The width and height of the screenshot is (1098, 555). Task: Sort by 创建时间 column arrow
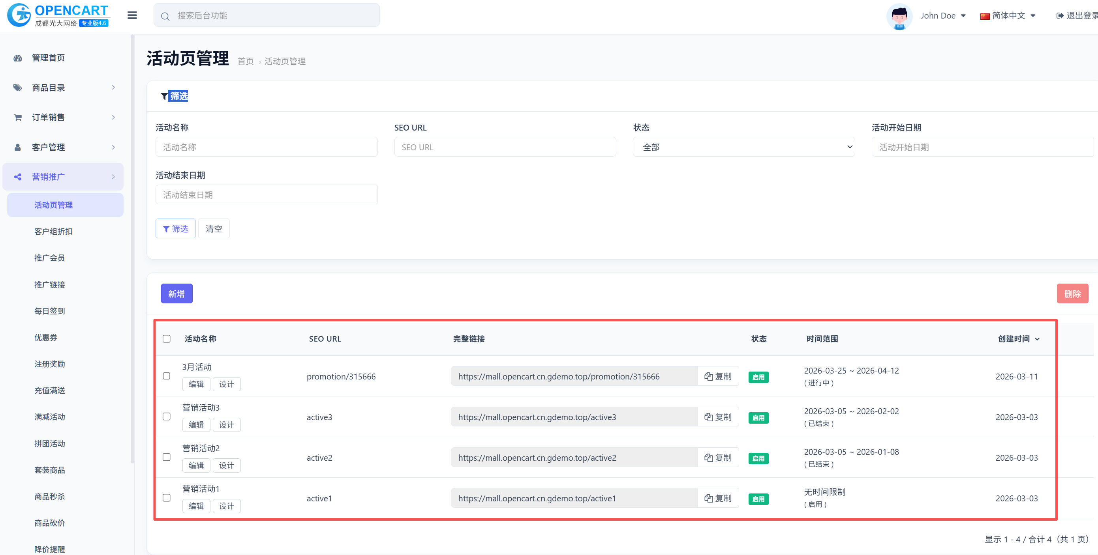pos(1037,339)
